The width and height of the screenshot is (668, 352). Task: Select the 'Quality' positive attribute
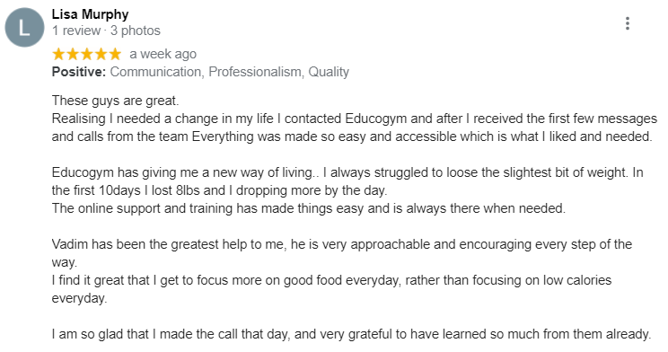point(329,72)
